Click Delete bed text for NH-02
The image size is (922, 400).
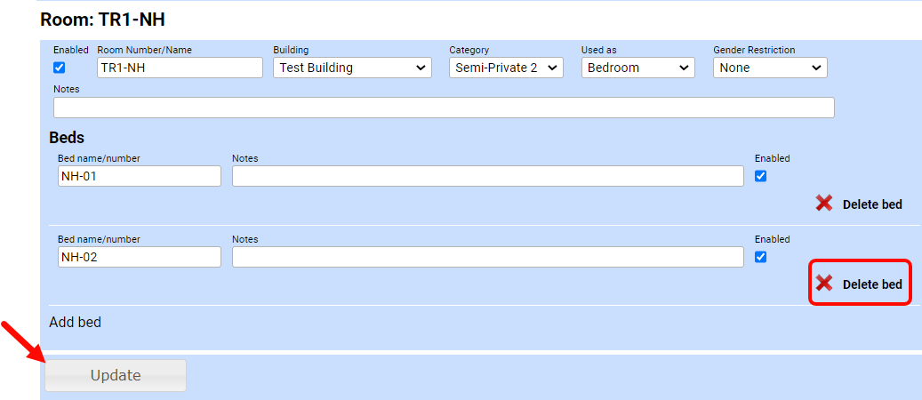pos(872,284)
